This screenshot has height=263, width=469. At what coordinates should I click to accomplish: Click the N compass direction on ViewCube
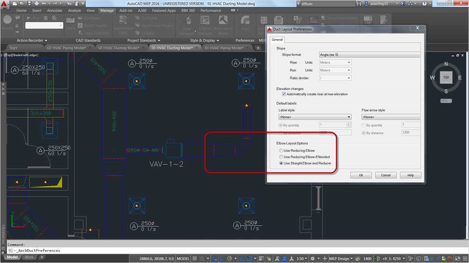446,64
